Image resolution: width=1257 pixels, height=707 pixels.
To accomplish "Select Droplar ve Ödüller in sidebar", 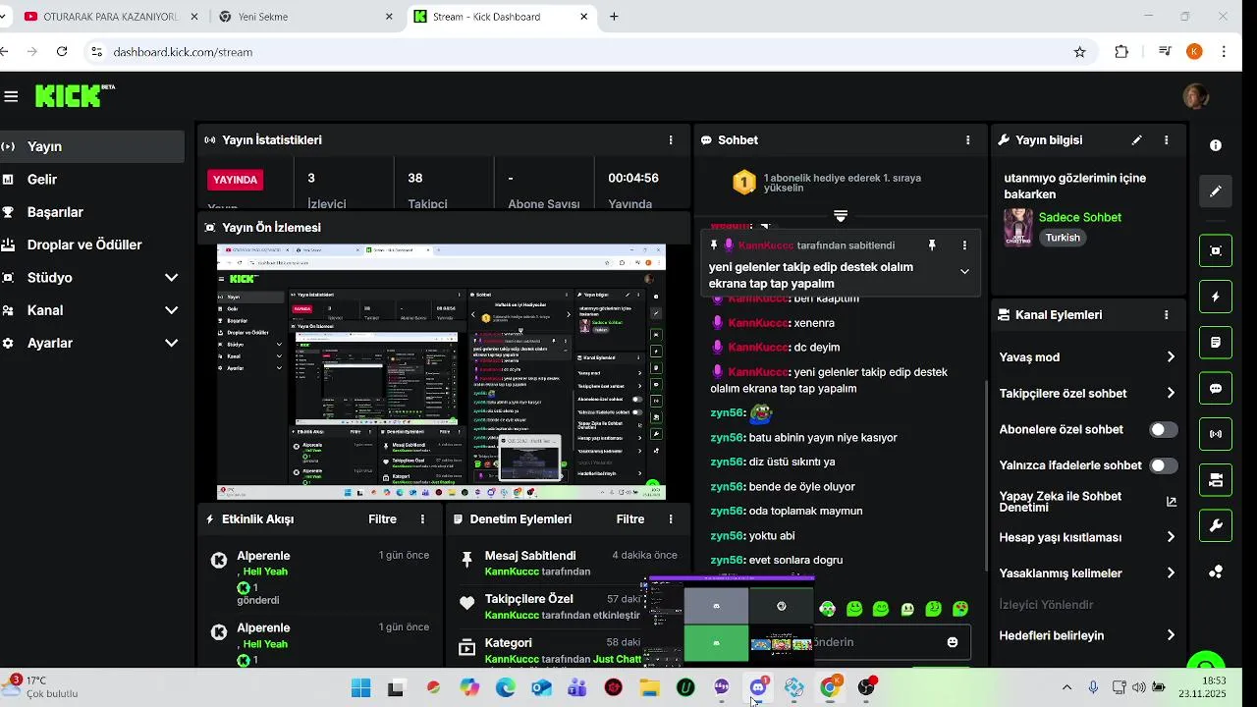I will click(92, 245).
